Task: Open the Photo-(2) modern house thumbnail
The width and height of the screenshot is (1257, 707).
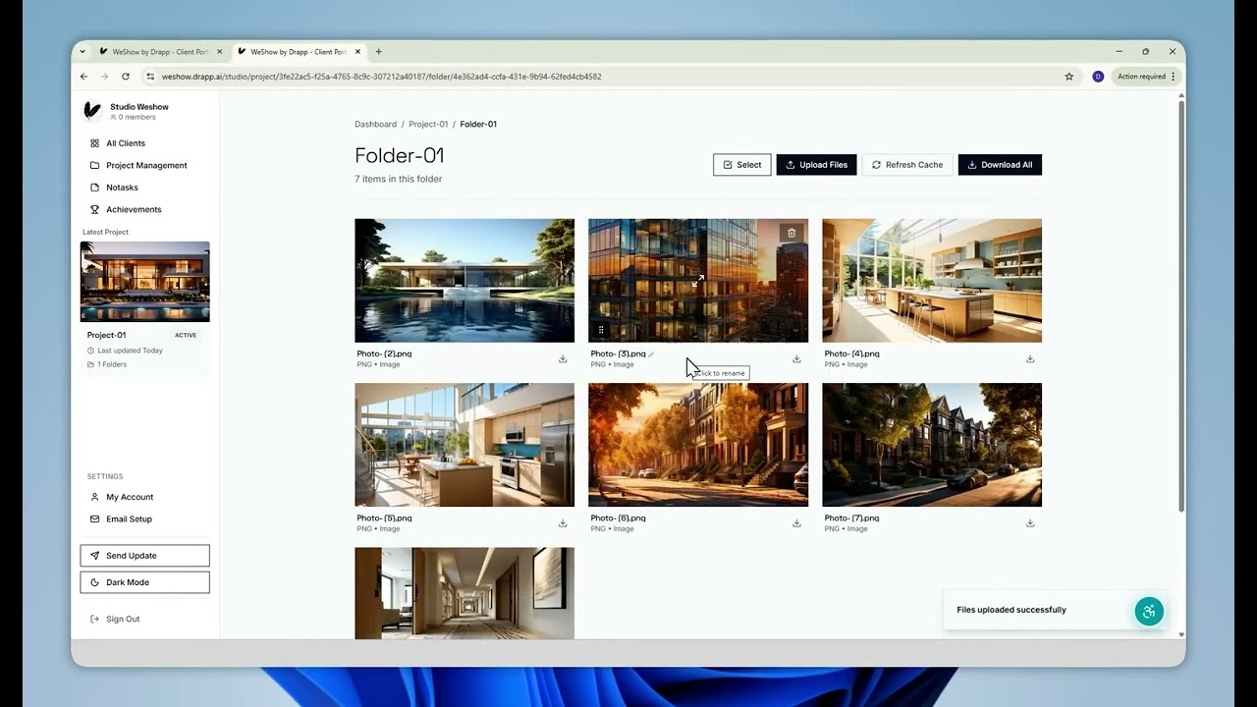Action: 465,280
